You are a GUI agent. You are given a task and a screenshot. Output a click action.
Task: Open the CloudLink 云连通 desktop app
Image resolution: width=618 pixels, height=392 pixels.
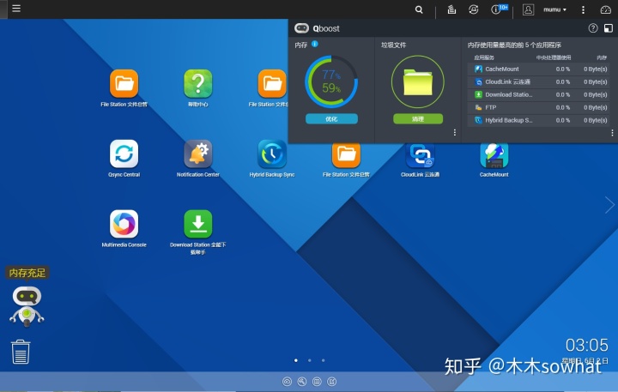click(420, 155)
